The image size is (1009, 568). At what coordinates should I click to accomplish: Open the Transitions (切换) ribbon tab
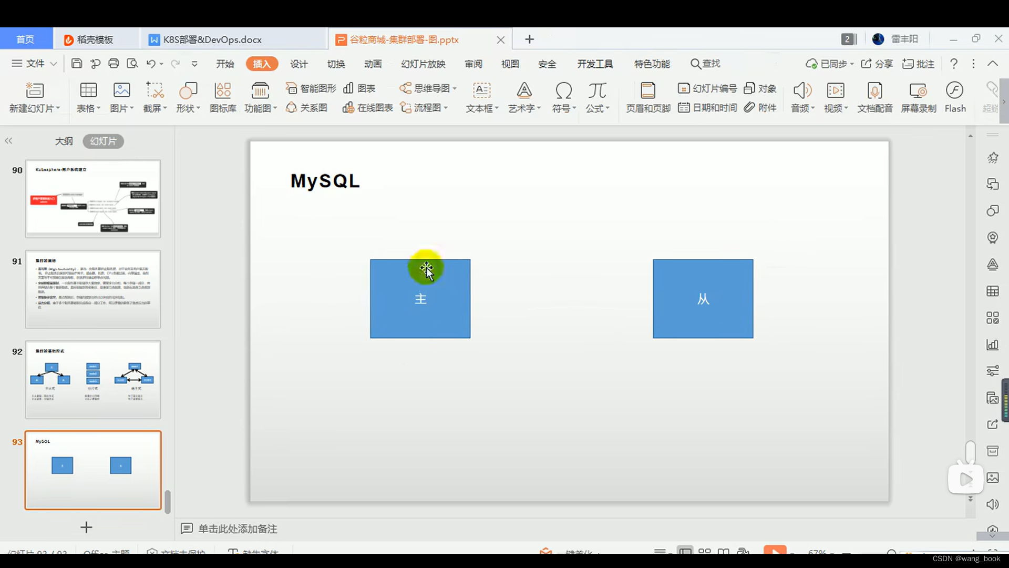(x=336, y=64)
